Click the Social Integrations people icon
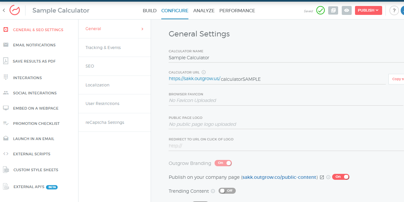Screen dimensions: 404x202 point(6,93)
